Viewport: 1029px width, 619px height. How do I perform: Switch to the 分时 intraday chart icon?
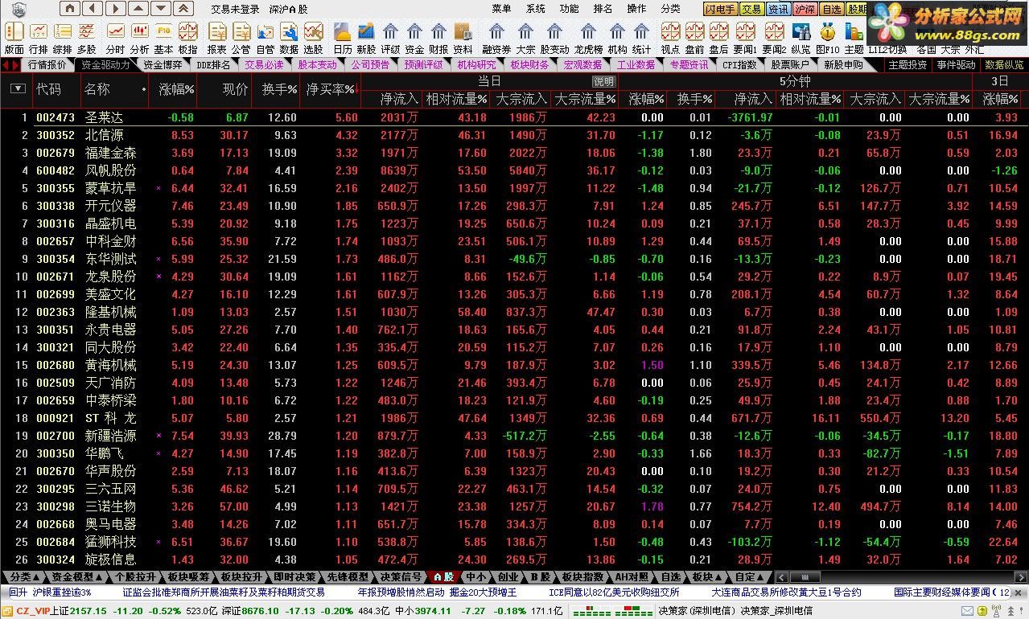coord(115,38)
